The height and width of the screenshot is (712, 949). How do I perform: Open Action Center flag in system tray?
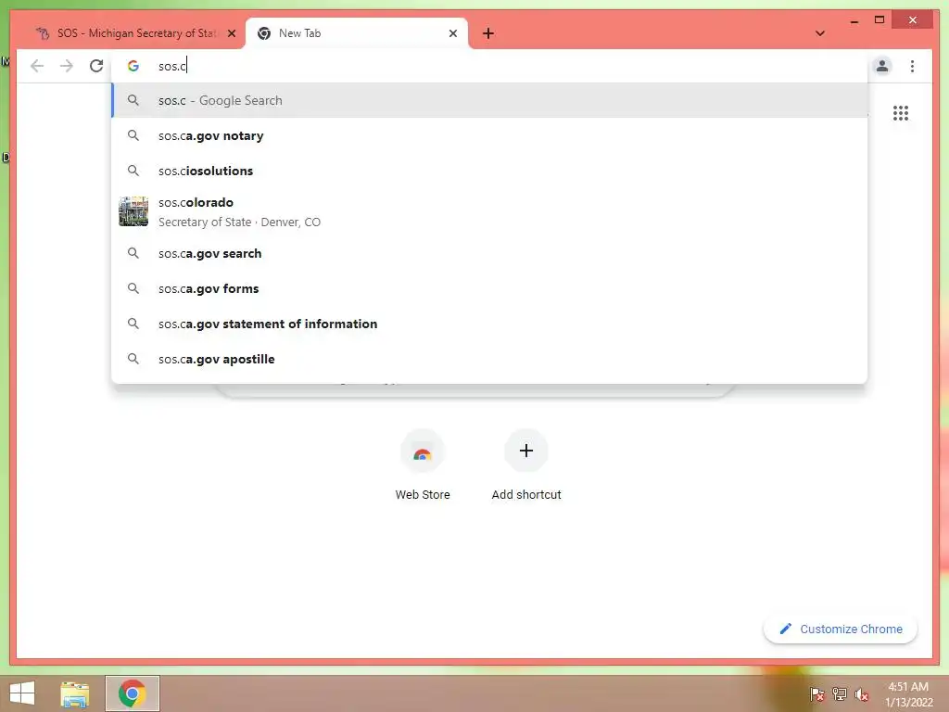[x=816, y=694]
